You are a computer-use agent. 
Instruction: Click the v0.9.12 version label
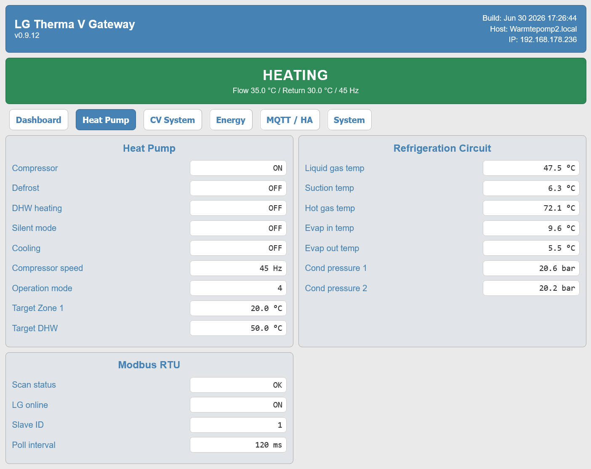[27, 35]
